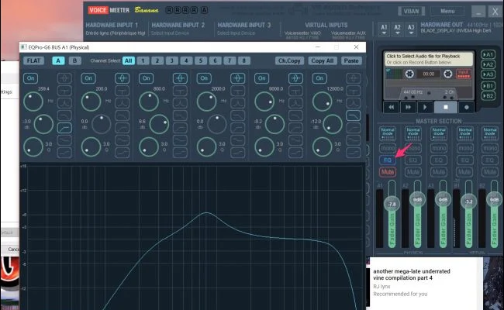Enable mono on bus A1

point(388,148)
